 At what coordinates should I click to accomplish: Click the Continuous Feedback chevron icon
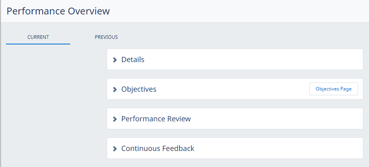[x=115, y=149]
